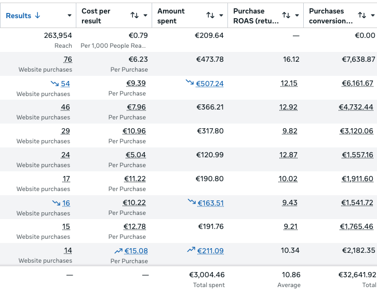The width and height of the screenshot is (377, 298).
Task: Click the upward trend icon beside €211.09
Action: 191,250
